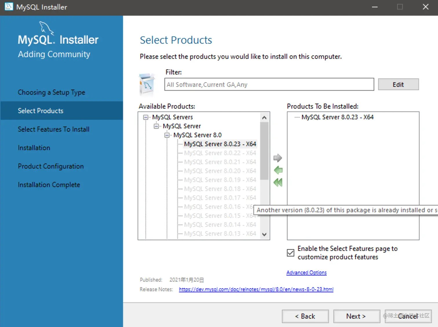This screenshot has width=438, height=327.
Task: Click the Filter text field
Action: coord(269,84)
